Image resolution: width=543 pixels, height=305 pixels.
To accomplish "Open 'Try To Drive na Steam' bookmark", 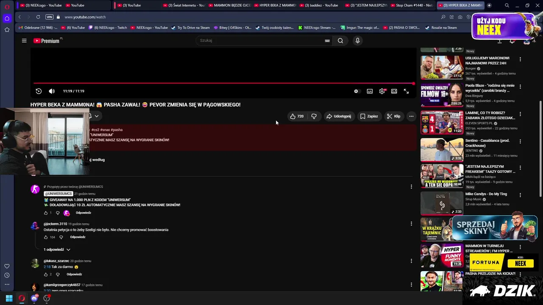I will point(190,28).
